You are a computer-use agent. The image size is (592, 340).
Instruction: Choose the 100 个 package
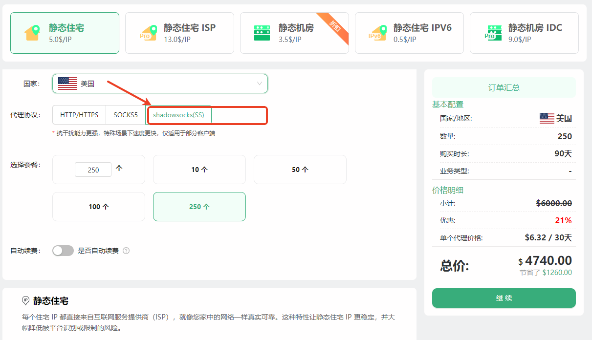pos(99,207)
